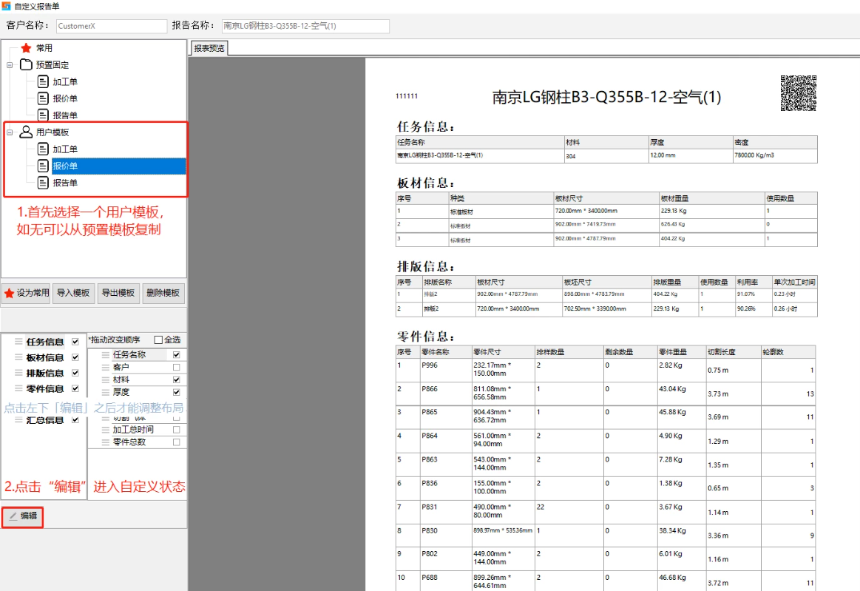This screenshot has height=591, width=860.
Task: Click the report title 南京LG钢柱B3-Q355B-12-空气(1) in preview
Action: click(x=606, y=97)
